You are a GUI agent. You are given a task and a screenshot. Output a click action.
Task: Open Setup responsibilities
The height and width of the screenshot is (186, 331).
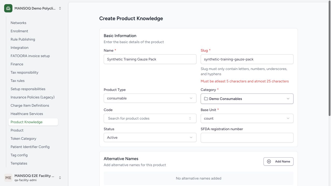click(x=33, y=89)
